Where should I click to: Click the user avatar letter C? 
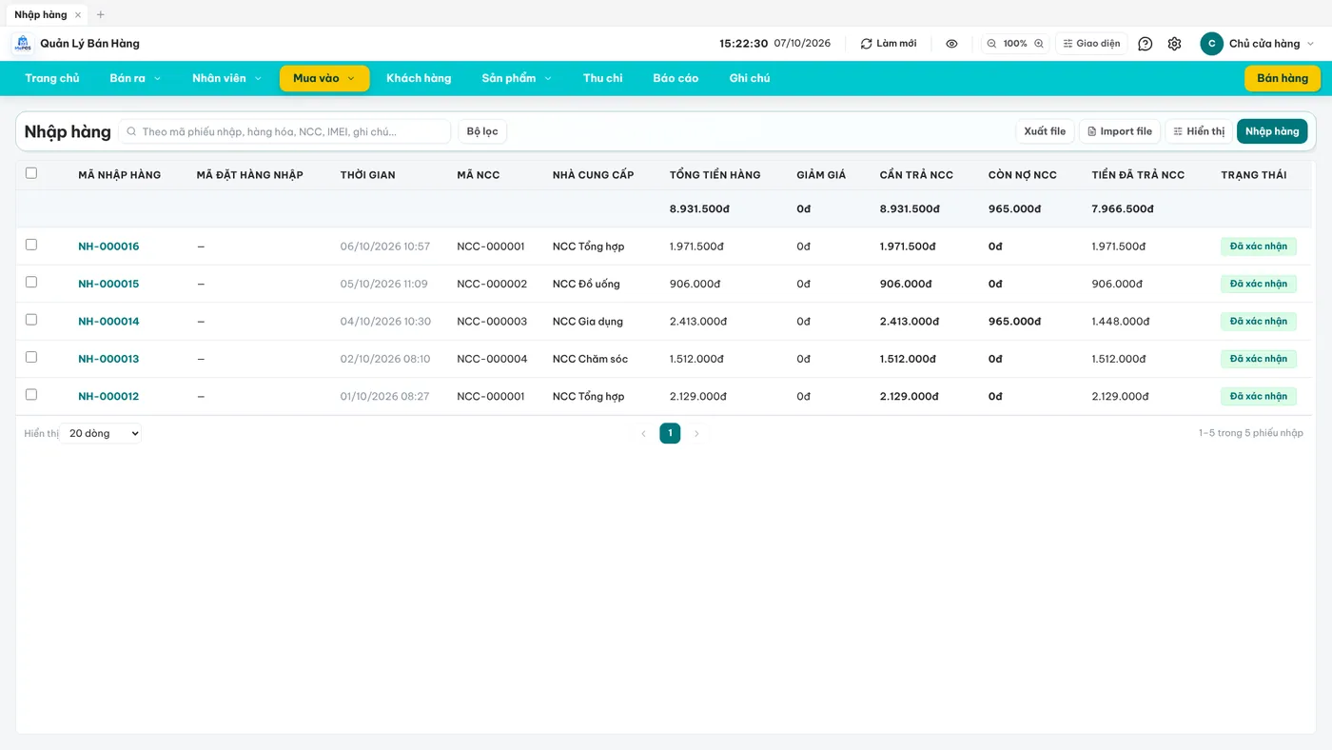pos(1211,44)
